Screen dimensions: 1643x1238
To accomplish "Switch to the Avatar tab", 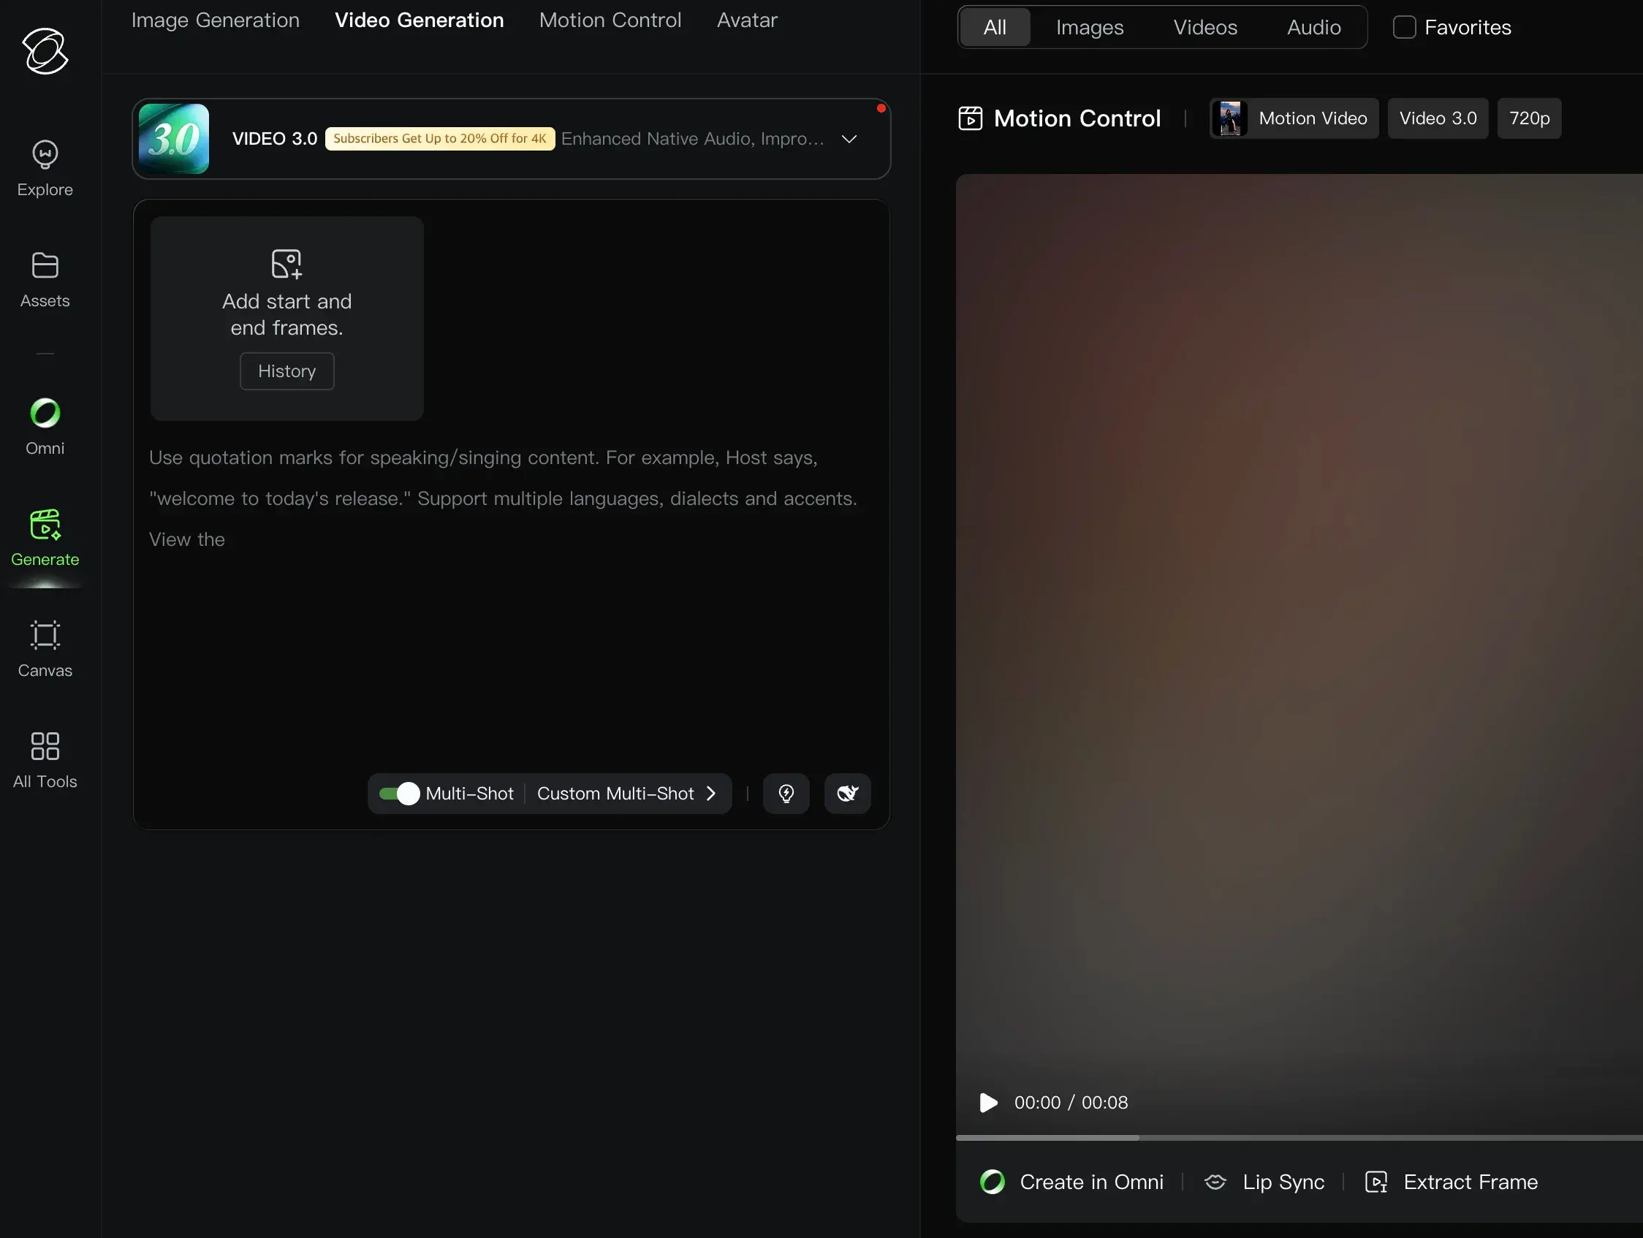I will [x=747, y=20].
